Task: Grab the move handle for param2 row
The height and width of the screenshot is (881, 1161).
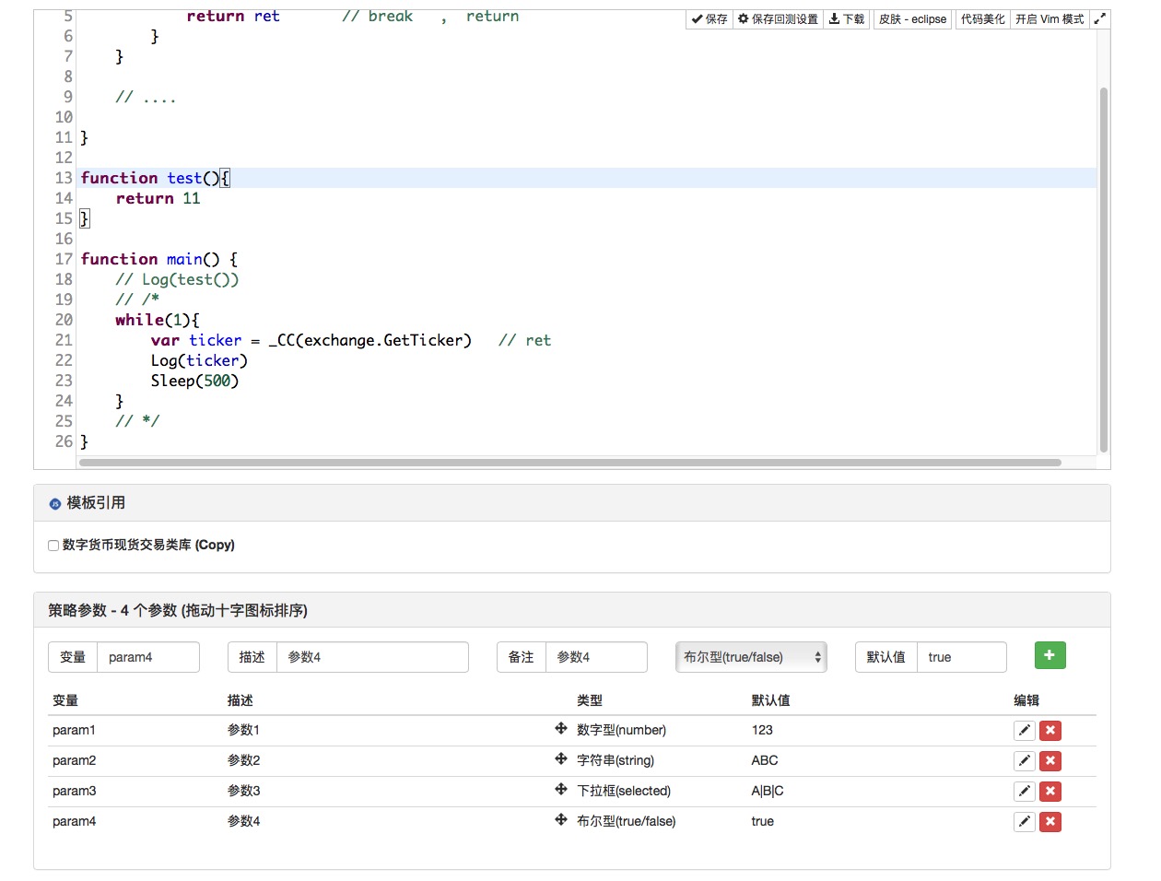Action: pyautogui.click(x=560, y=759)
